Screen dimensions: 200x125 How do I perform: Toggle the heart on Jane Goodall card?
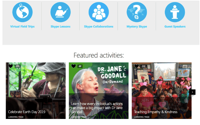click(73, 66)
